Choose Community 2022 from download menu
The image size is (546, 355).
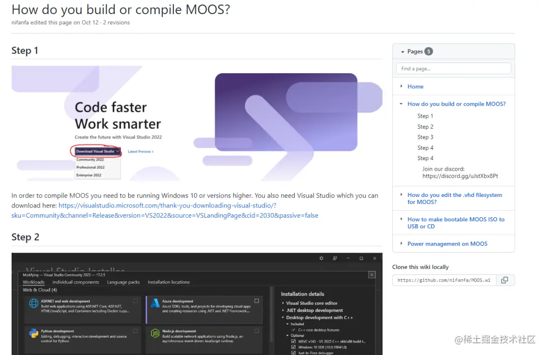tap(90, 160)
